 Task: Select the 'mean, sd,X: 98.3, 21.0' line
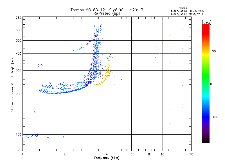tap(187, 14)
